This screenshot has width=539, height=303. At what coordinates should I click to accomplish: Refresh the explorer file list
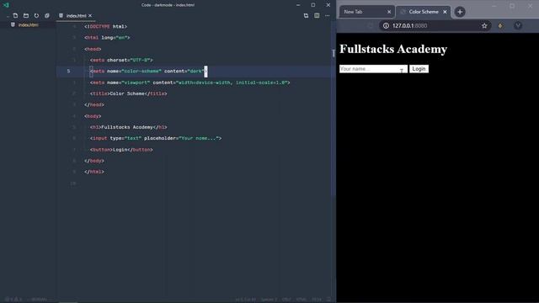pyautogui.click(x=36, y=15)
